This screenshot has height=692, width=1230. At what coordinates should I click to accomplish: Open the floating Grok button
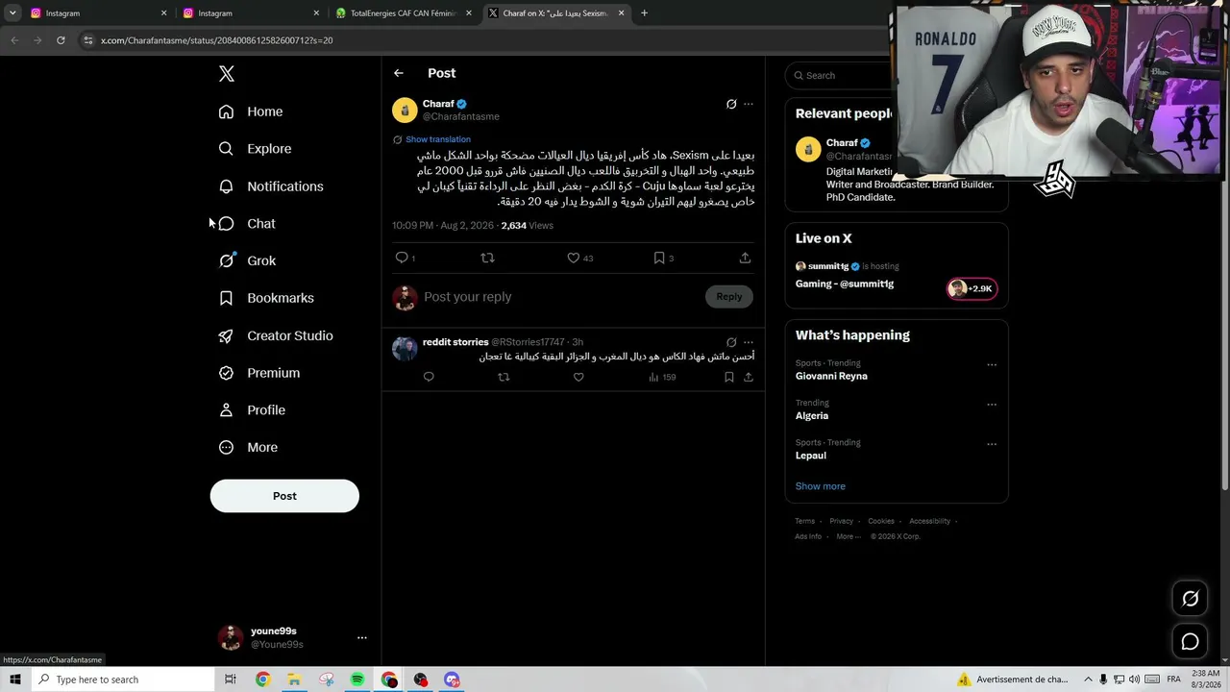click(1190, 599)
